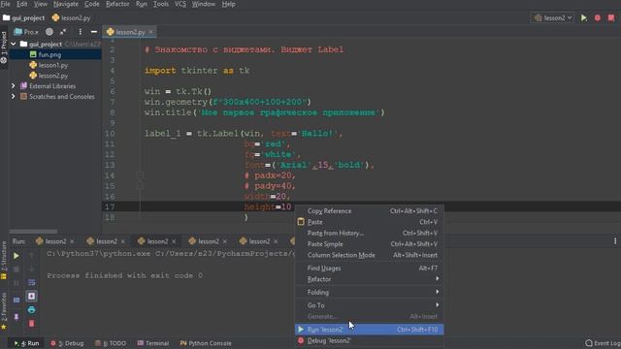Image resolution: width=621 pixels, height=349 pixels.
Task: Open the VCS menu
Action: [180, 4]
